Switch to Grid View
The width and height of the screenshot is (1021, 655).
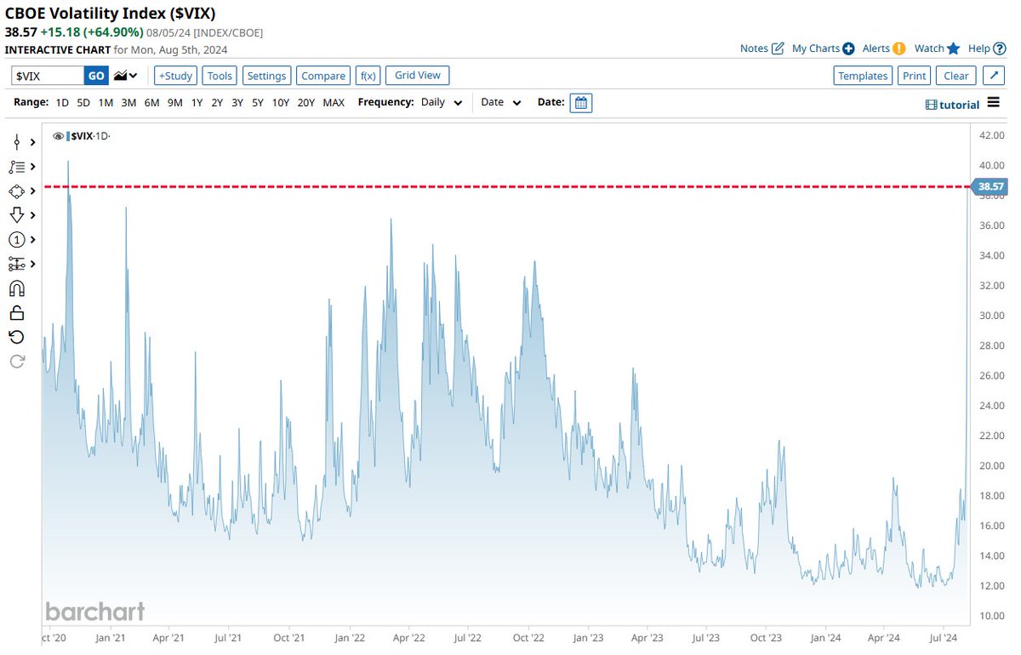[x=418, y=76]
